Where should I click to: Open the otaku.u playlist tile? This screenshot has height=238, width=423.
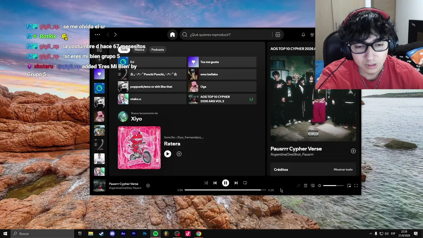click(152, 99)
